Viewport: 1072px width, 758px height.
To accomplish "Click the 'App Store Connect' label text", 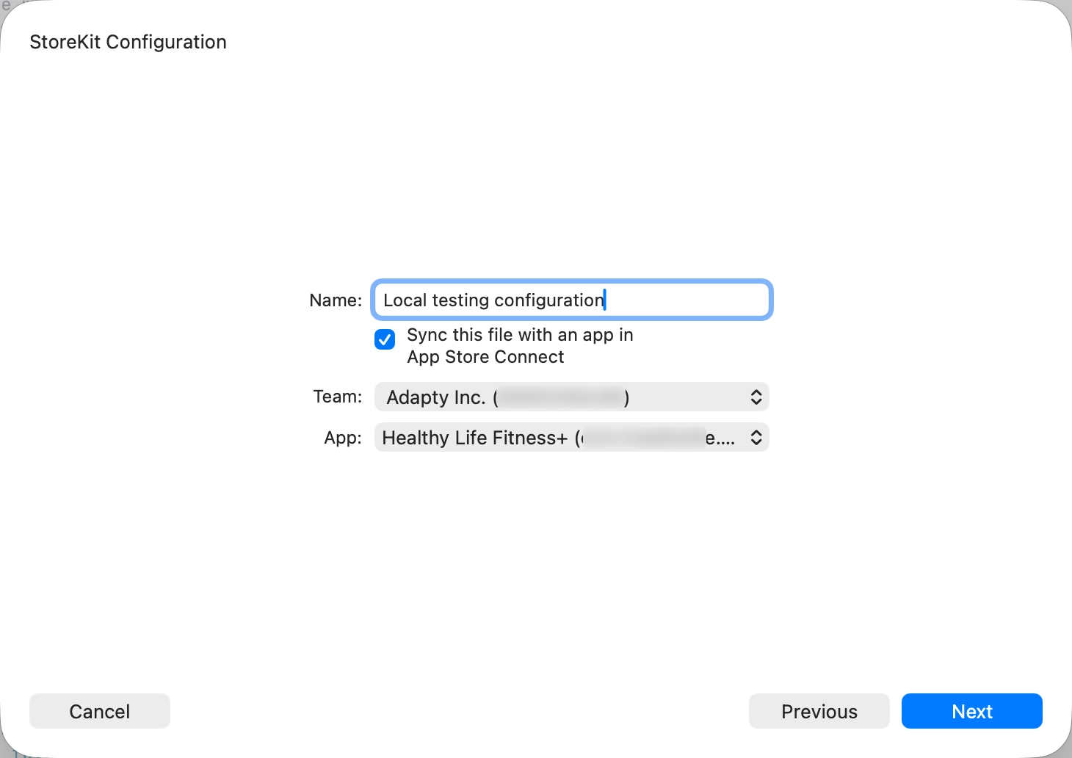I will pos(485,357).
